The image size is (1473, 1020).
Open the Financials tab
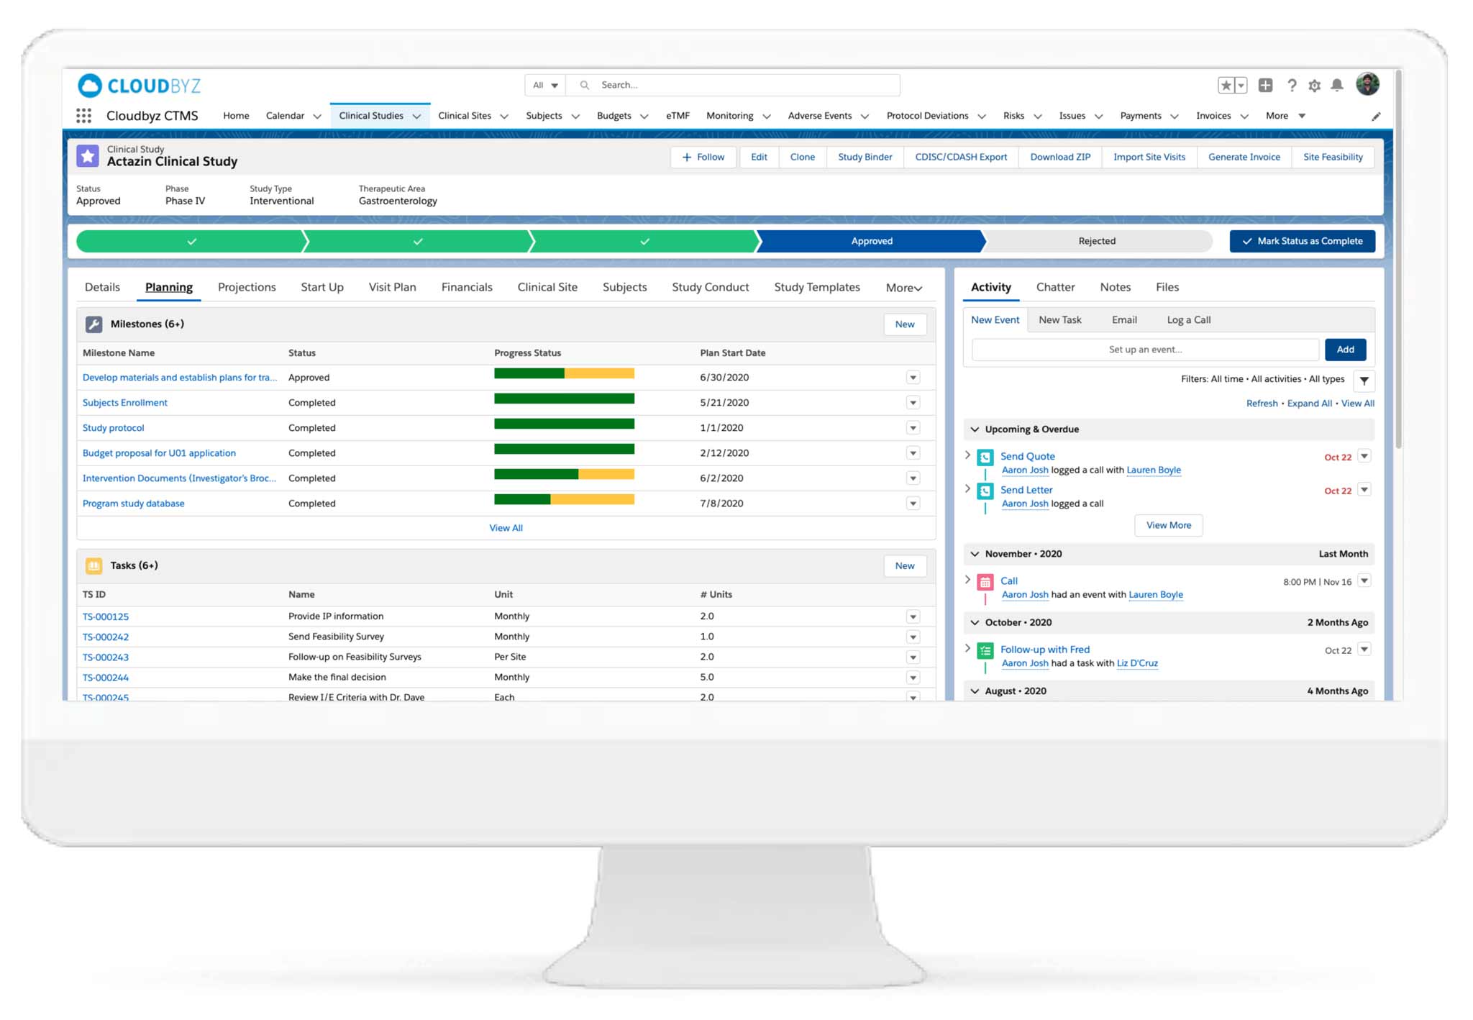tap(466, 287)
